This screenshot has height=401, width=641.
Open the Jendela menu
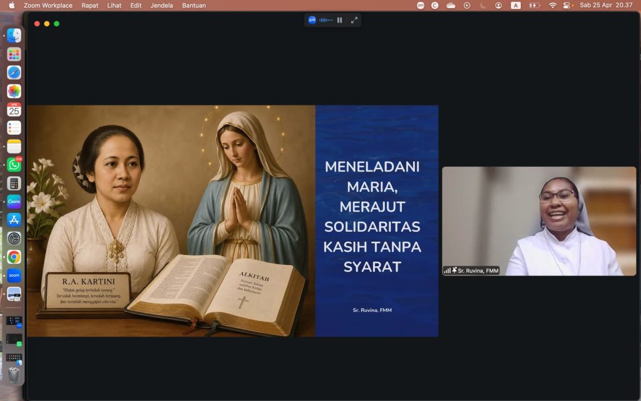pos(162,5)
